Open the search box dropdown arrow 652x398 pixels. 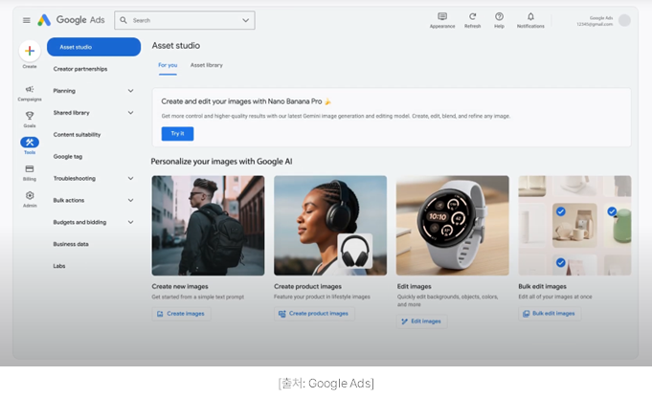pyautogui.click(x=246, y=20)
